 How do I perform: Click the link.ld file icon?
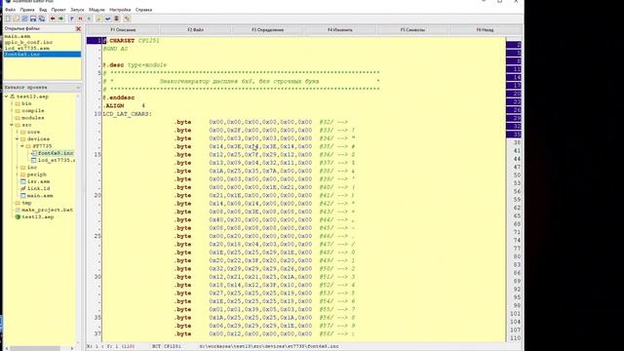click(23, 188)
